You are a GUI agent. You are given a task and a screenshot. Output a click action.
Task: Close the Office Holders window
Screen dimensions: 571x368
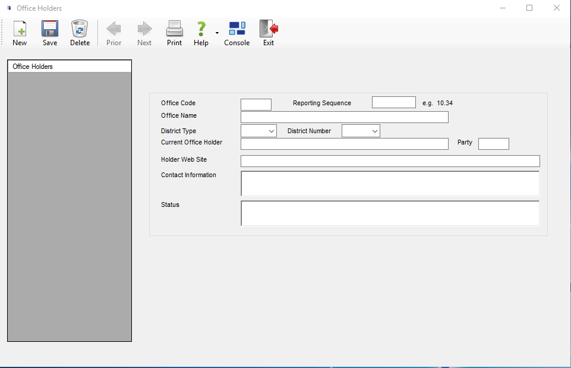pos(556,8)
